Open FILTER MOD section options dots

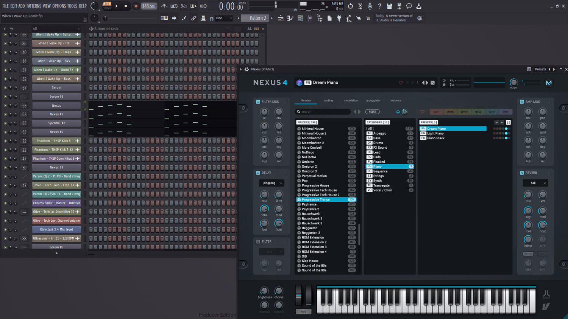[286, 102]
